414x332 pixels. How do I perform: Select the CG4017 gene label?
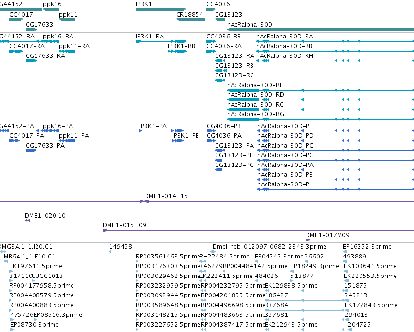21,15
